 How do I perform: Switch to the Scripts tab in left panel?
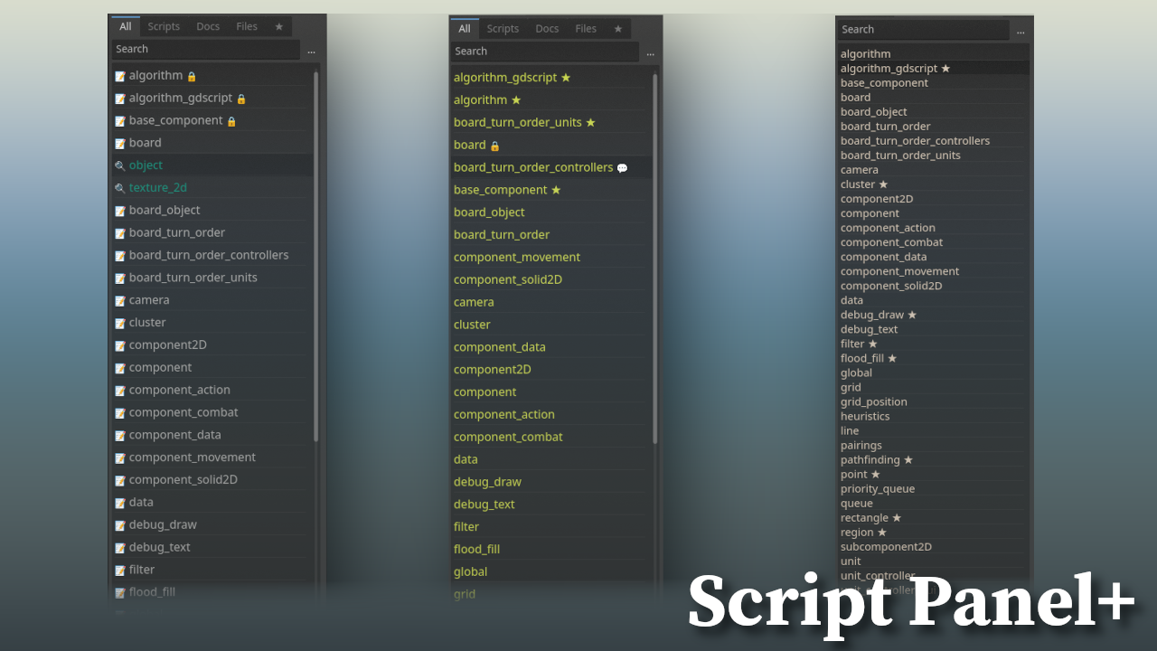(x=164, y=26)
